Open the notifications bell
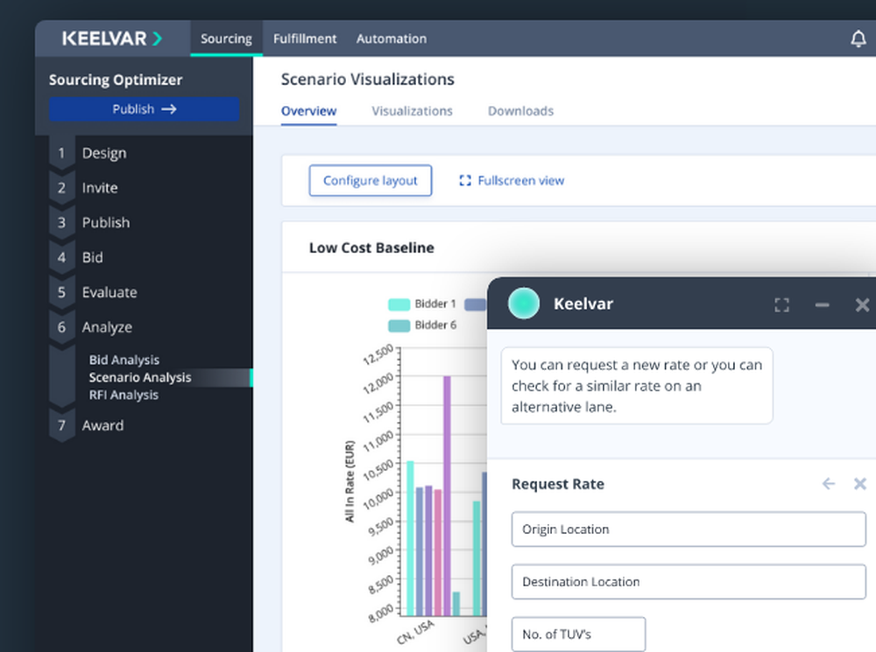Image resolution: width=876 pixels, height=652 pixels. pyautogui.click(x=858, y=39)
